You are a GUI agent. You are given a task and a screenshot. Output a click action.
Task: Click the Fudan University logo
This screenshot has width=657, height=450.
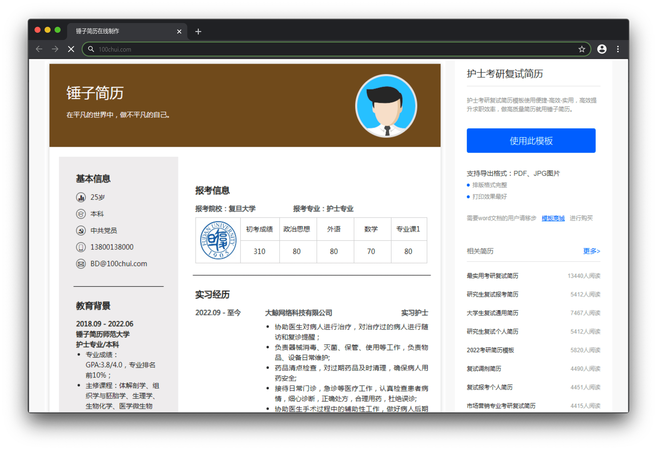[x=218, y=240]
